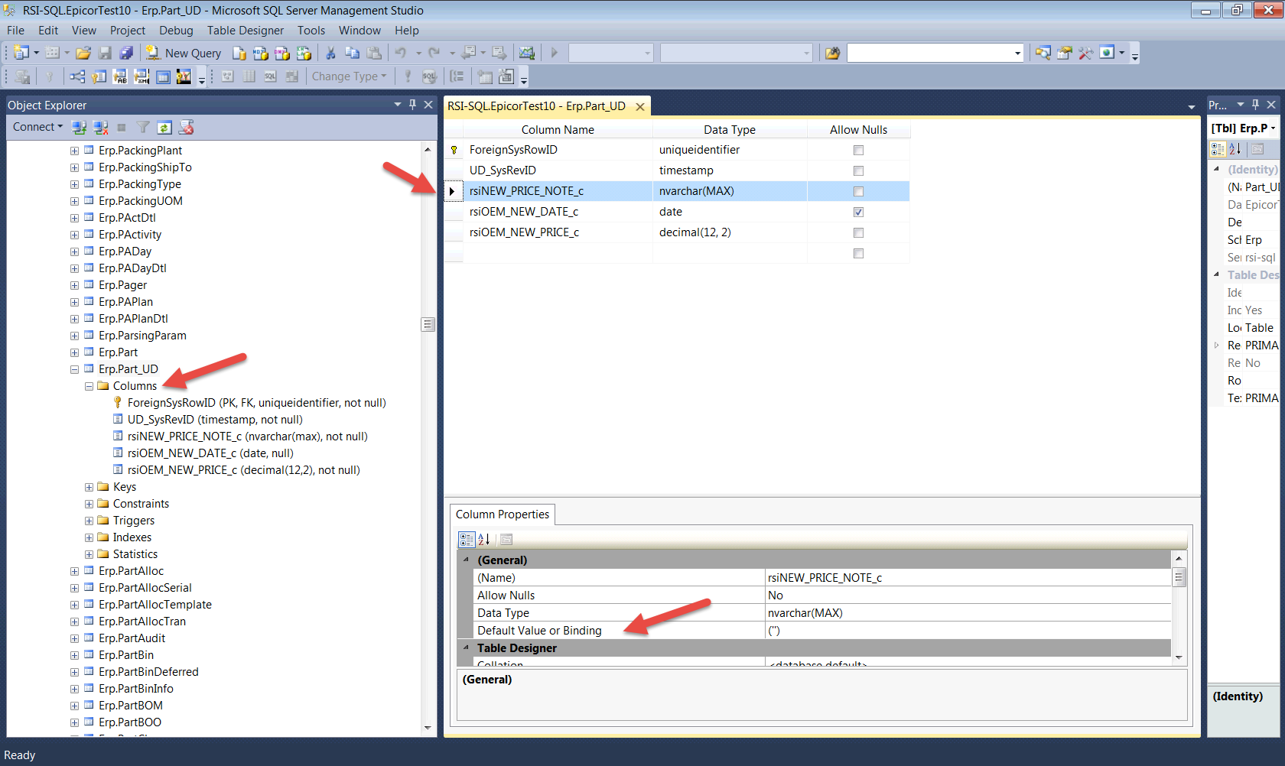The height and width of the screenshot is (766, 1285).
Task: Click the Manage XML Indexes icon
Action: click(142, 76)
